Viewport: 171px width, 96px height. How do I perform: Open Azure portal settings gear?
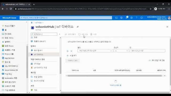131,18
